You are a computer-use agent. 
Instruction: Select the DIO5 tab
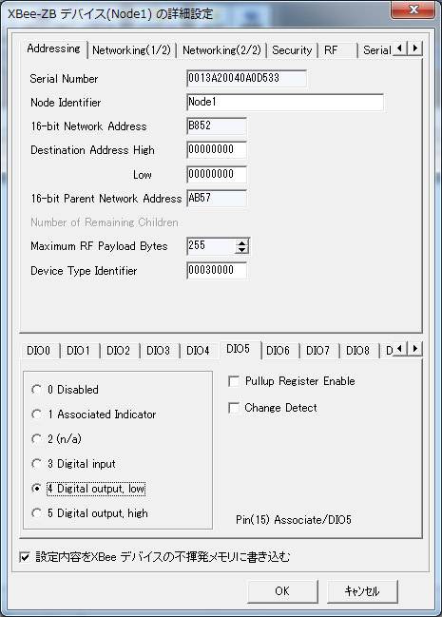[239, 349]
